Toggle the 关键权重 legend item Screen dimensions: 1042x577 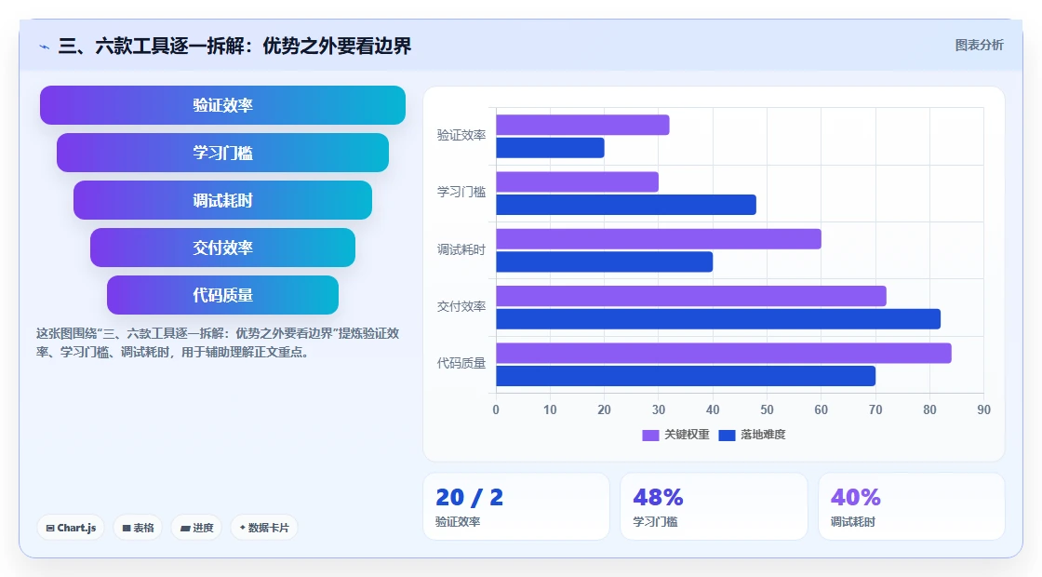click(x=675, y=435)
